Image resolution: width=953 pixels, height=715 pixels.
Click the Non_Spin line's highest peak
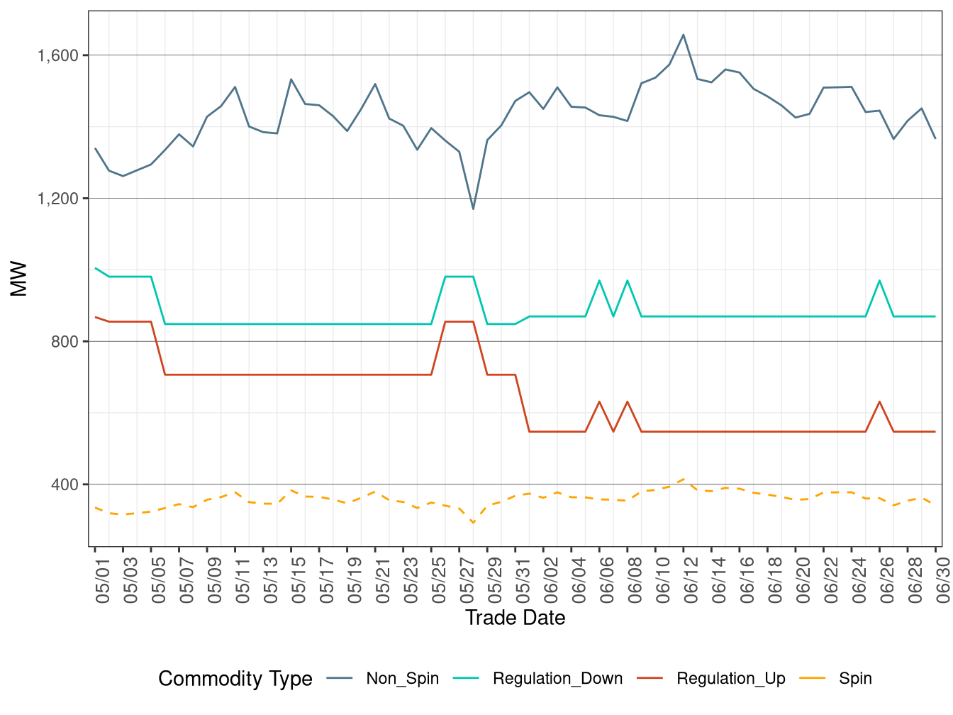point(684,35)
